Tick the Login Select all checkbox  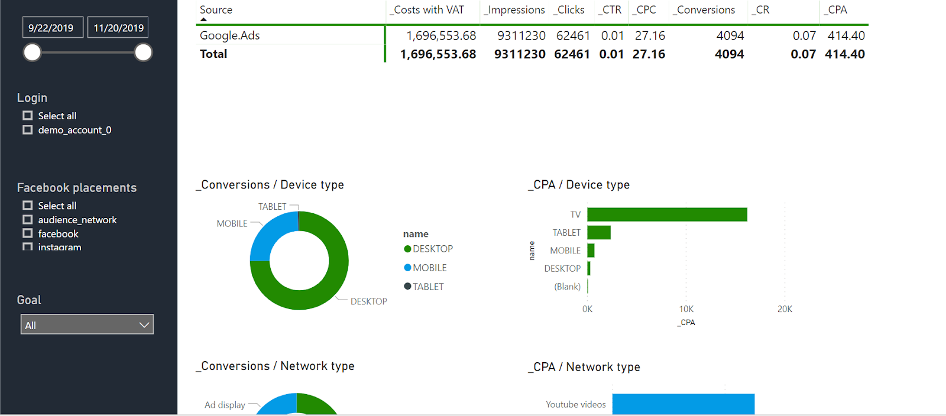tap(27, 116)
